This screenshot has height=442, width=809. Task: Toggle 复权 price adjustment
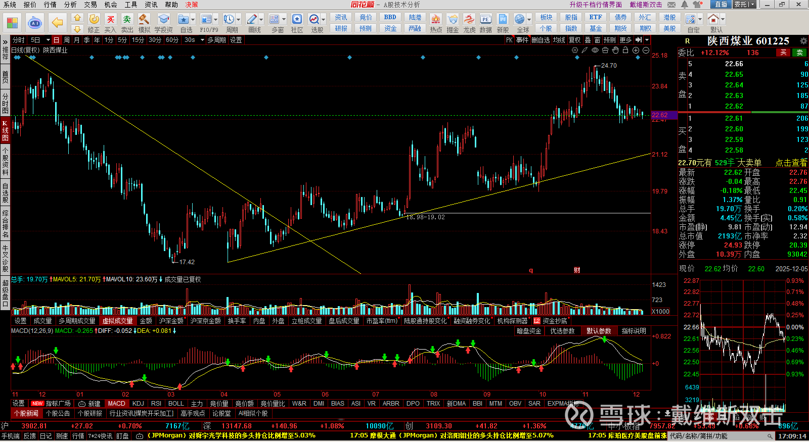tap(575, 40)
